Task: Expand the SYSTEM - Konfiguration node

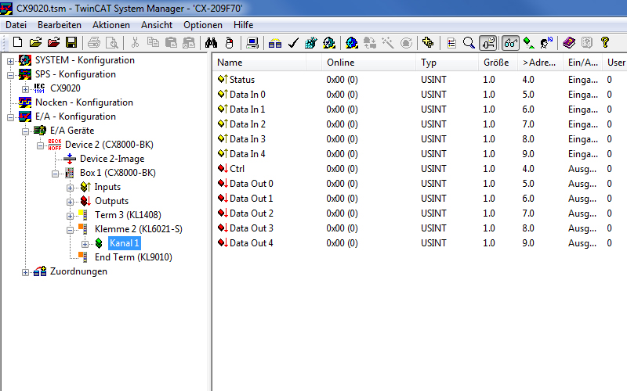Action: (10, 61)
